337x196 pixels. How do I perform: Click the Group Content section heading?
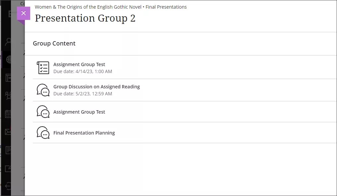click(x=54, y=44)
